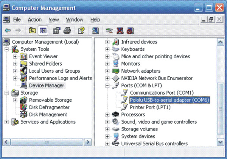Open the File menu
Image resolution: width=227 pixels, height=159 pixels.
tap(17, 20)
